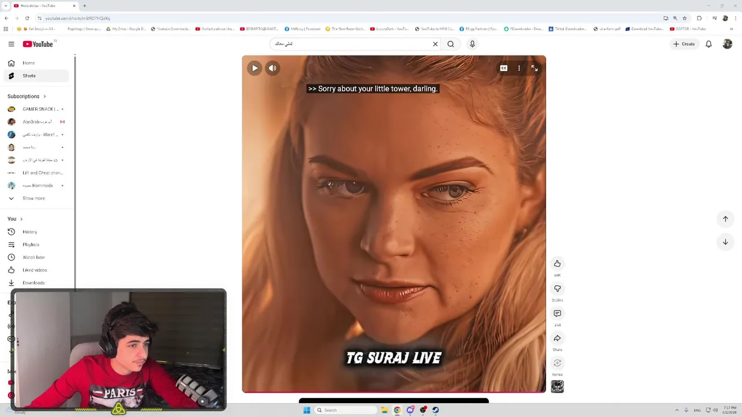Like the Short
The height and width of the screenshot is (417, 742).
coord(557,264)
